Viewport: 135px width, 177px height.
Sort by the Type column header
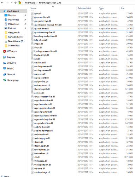click(x=101, y=8)
